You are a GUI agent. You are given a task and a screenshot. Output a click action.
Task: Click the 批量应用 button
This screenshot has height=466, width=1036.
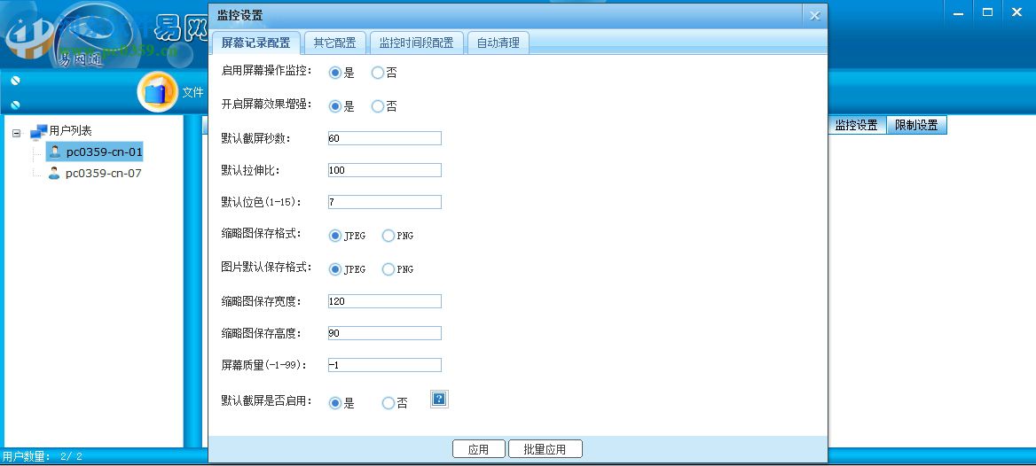(545, 449)
